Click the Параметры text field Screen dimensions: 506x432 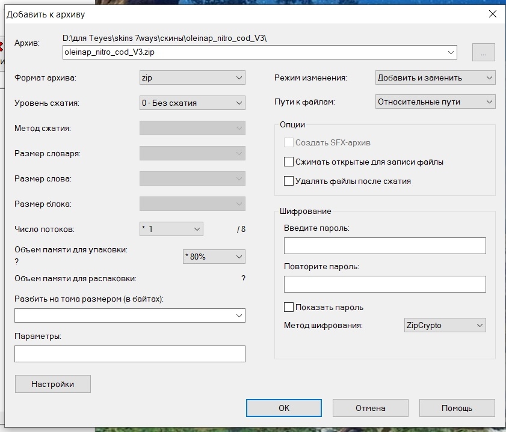coord(129,354)
